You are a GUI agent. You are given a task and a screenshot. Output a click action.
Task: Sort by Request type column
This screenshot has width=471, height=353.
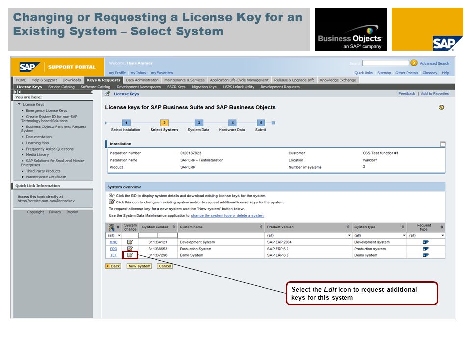442,227
